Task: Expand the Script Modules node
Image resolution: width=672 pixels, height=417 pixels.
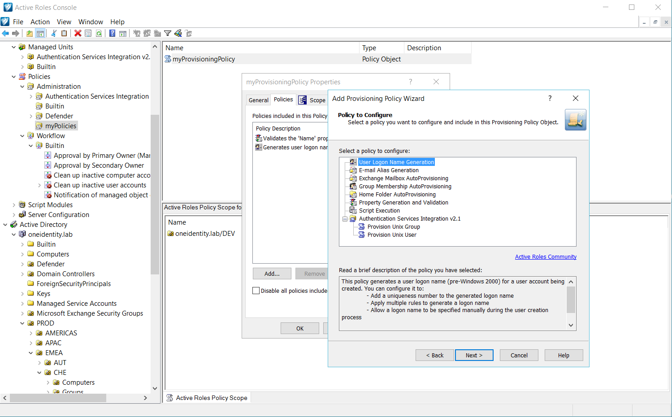Action: (13, 204)
